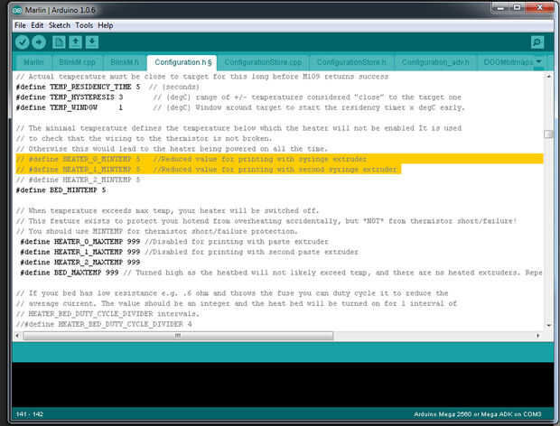Click the commented HEATER_2_MINTEMP line
Screen dimensions: 560x426
click(x=78, y=180)
